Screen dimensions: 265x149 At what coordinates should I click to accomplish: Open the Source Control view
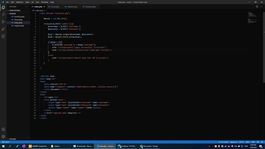(3, 22)
